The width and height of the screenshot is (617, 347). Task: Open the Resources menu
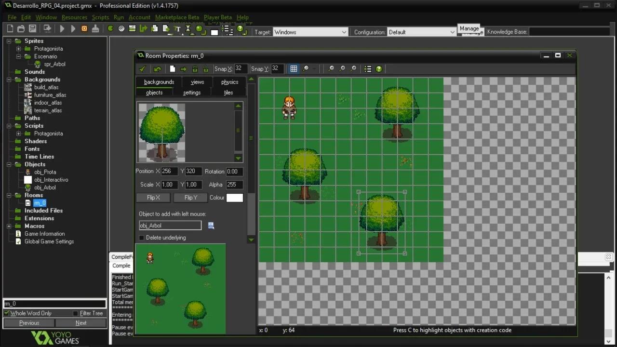(74, 17)
